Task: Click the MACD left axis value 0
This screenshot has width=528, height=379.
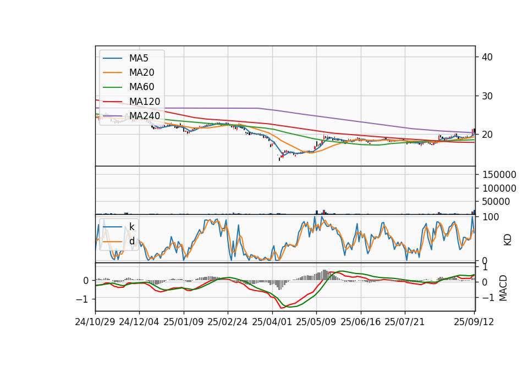Action: coord(86,281)
